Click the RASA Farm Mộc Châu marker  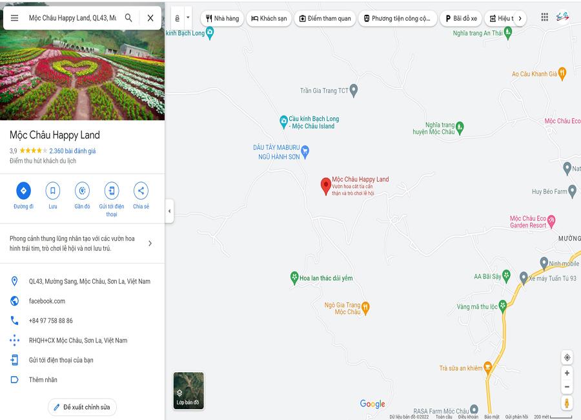(x=474, y=410)
